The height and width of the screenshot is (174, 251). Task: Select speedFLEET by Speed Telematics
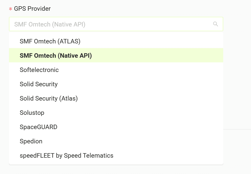coord(116,155)
